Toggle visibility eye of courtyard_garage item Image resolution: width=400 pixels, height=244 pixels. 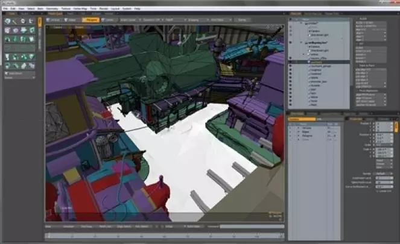coord(291,66)
